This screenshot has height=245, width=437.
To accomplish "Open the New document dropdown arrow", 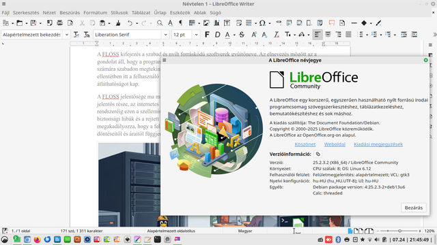I will 12,23.
